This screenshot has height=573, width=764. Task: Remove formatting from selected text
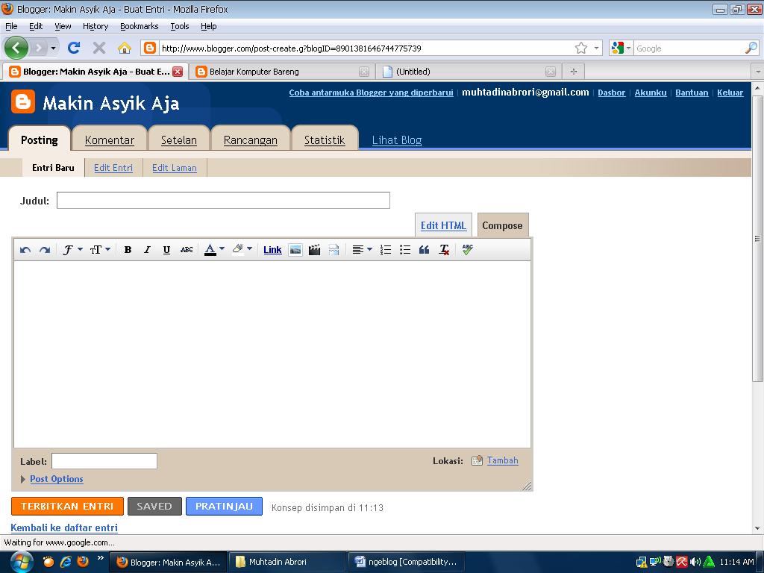(444, 250)
